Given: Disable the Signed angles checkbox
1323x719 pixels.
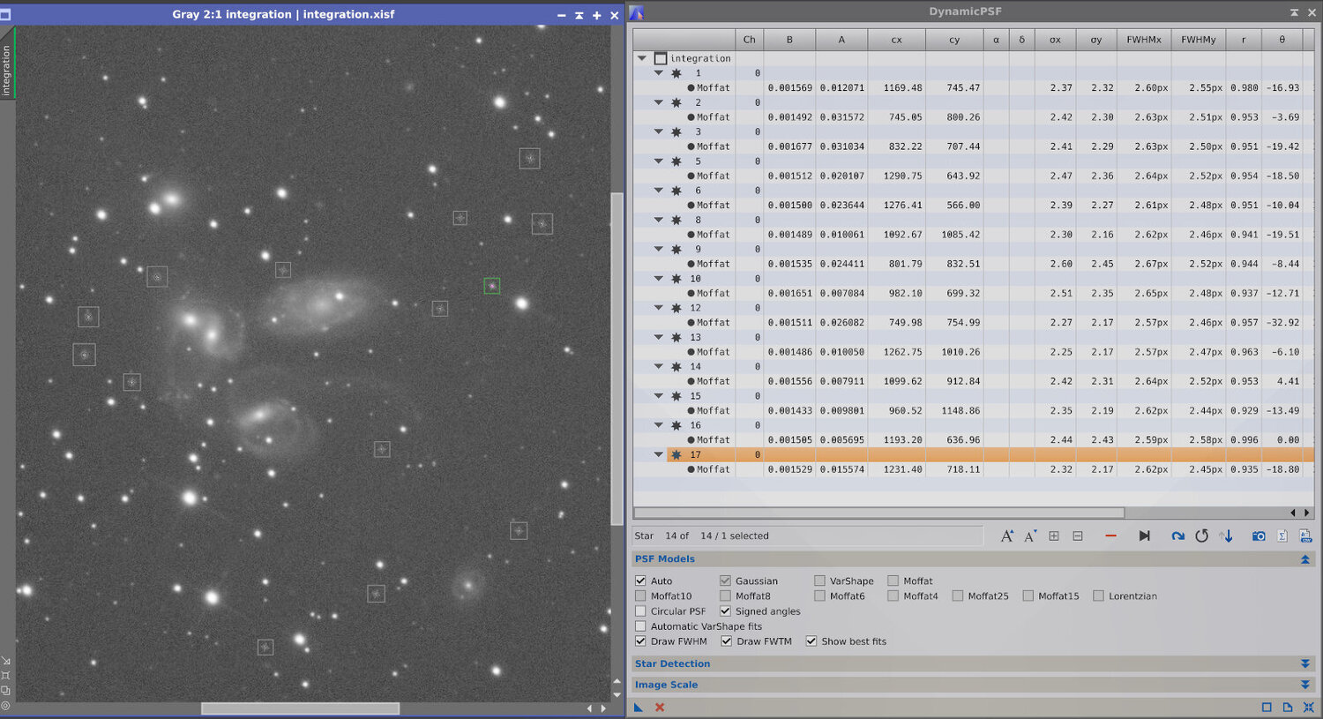Looking at the screenshot, I should tap(725, 611).
